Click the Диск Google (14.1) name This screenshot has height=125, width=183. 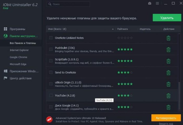coord(67,106)
